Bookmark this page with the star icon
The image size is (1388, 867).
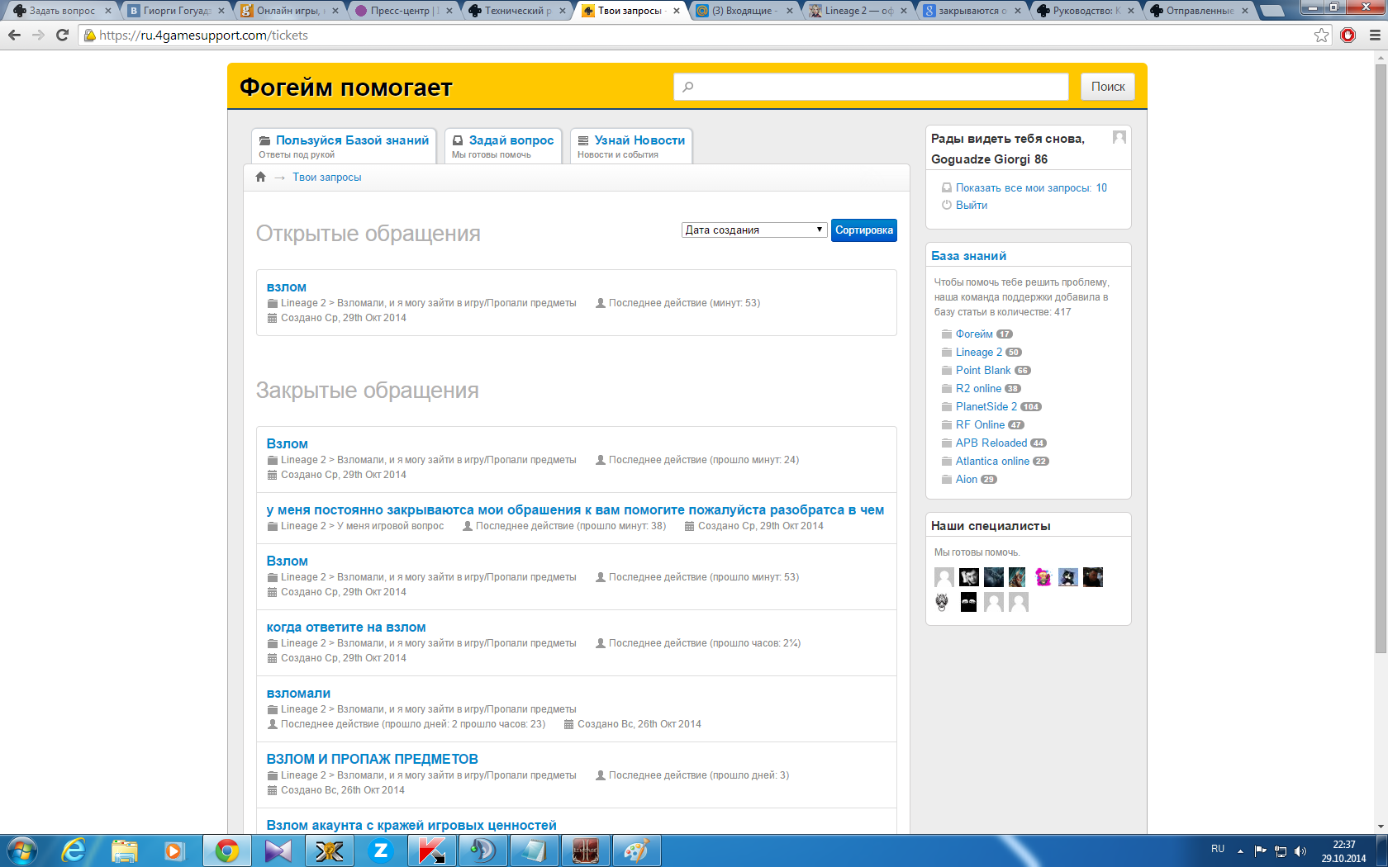(1322, 36)
